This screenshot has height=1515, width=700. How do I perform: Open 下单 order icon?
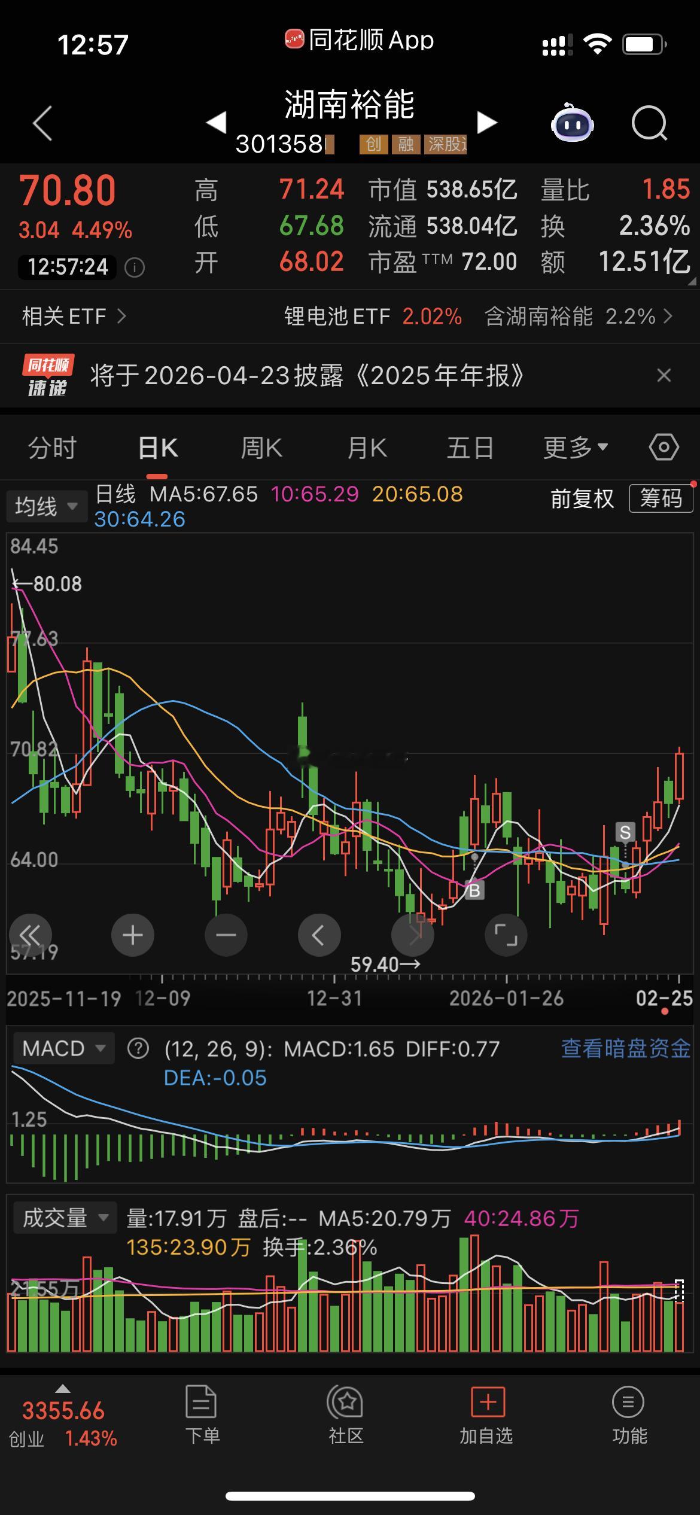click(x=202, y=1414)
